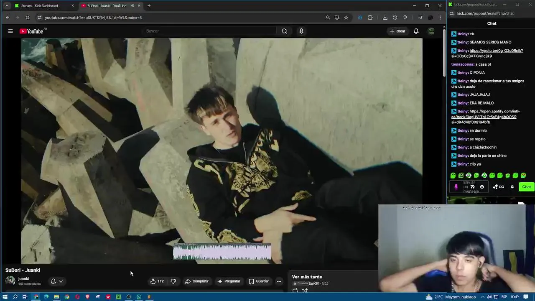The height and width of the screenshot is (301, 535).
Task: Open tteiny's youtu.be link in chat
Action: pyautogui.click(x=487, y=53)
